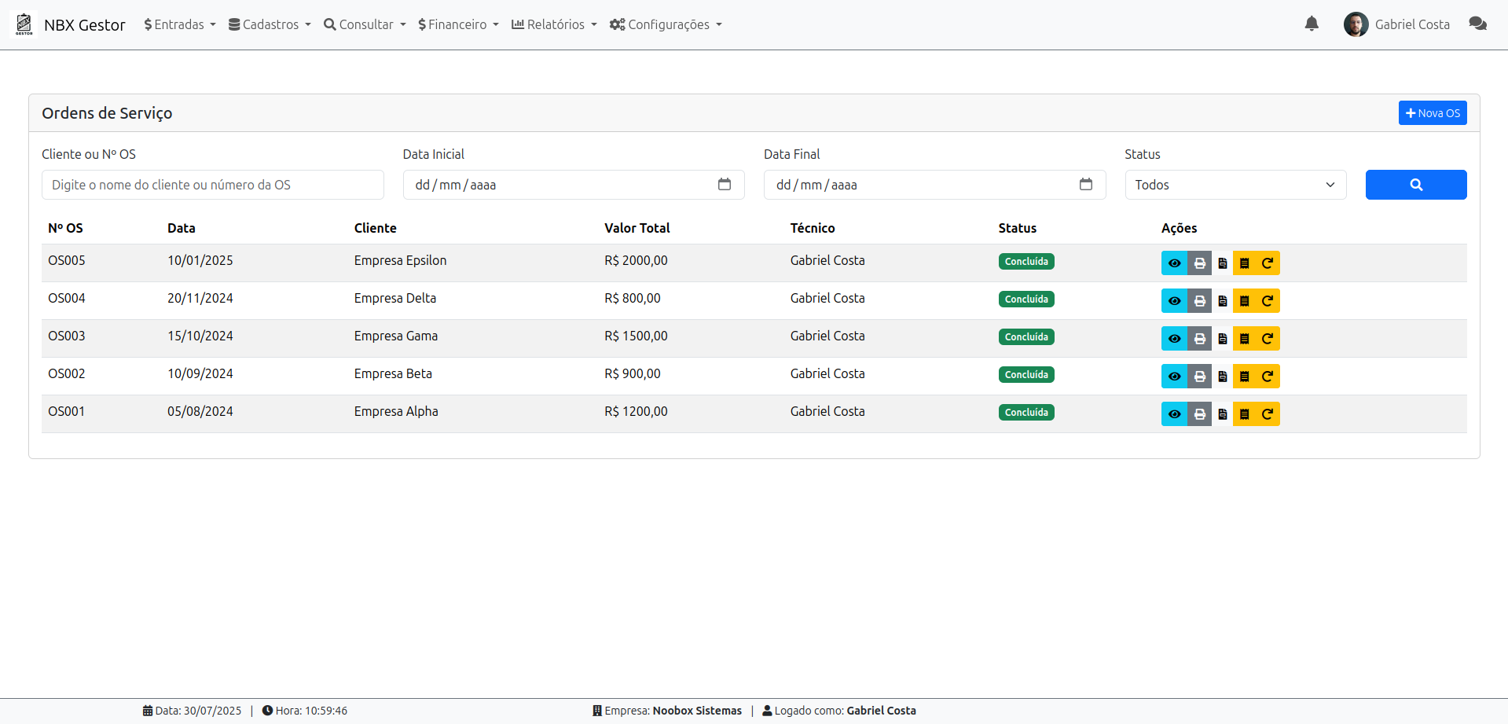Click the receipt icon for OS005
1508x724 pixels.
1245,263
